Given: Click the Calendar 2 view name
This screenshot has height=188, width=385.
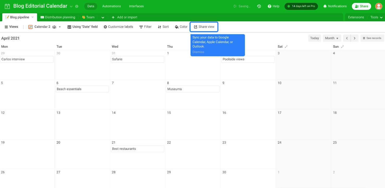Looking at the screenshot, I should click(42, 27).
